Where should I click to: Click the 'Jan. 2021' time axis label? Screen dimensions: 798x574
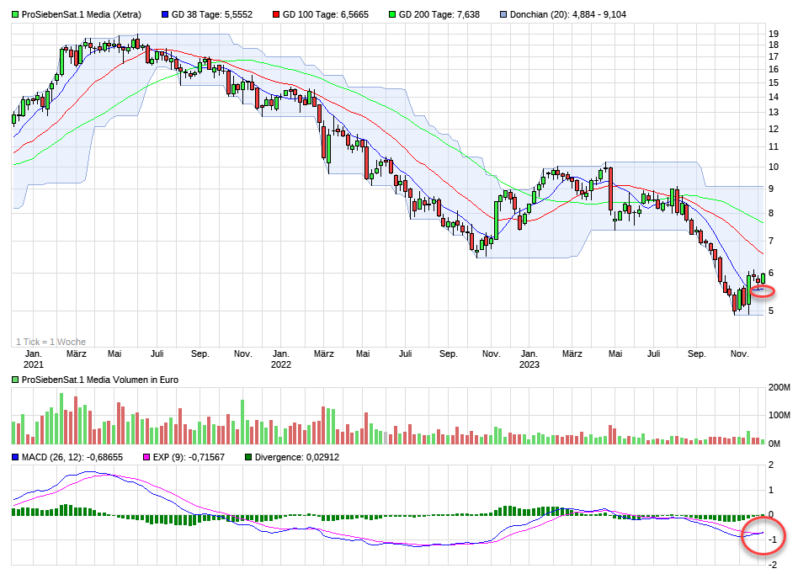[34, 359]
